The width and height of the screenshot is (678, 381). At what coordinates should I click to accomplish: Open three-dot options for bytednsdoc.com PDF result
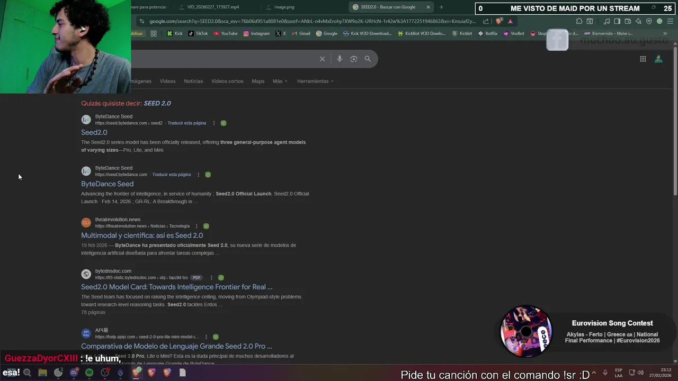click(211, 278)
